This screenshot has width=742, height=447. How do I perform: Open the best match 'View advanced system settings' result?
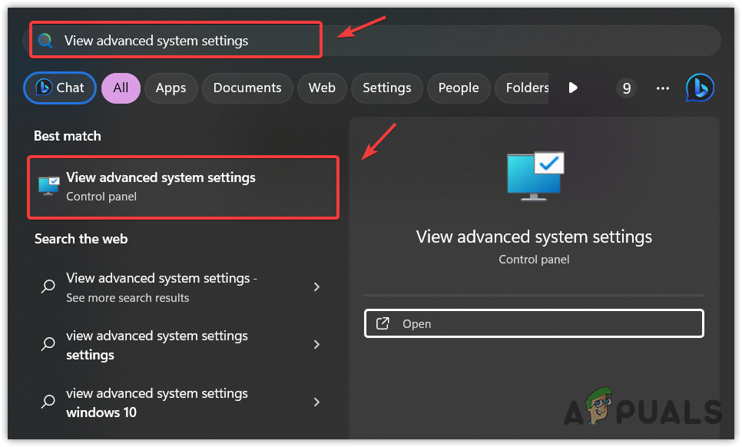pyautogui.click(x=183, y=187)
